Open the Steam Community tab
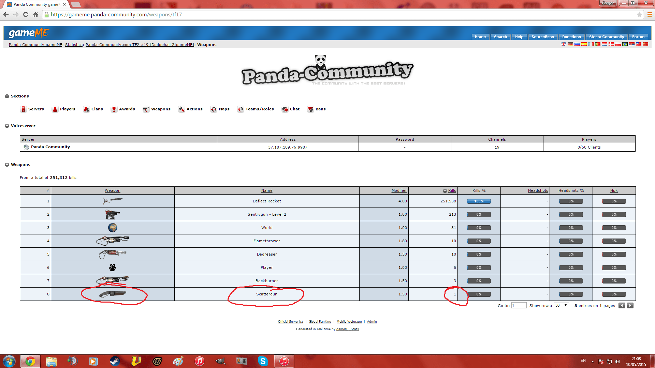Image resolution: width=655 pixels, height=368 pixels. tap(606, 37)
